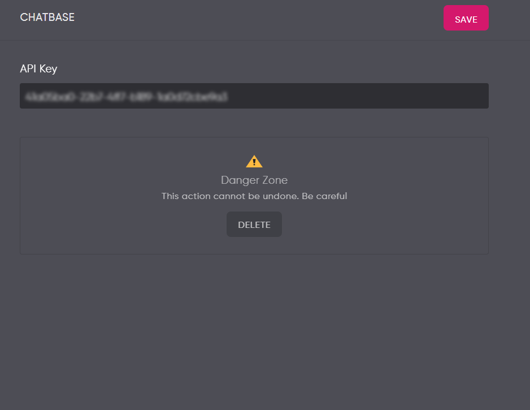530x410 pixels.
Task: Click the API Key field label
Action: tap(38, 68)
